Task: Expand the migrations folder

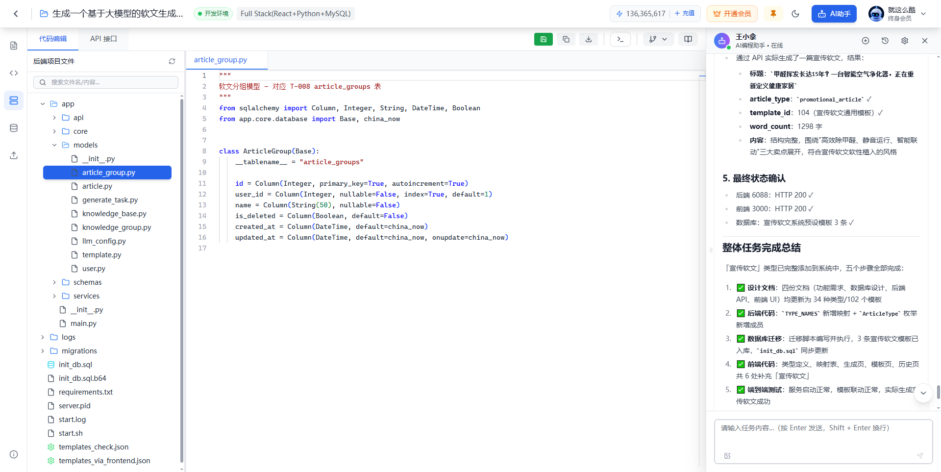Action: point(43,351)
